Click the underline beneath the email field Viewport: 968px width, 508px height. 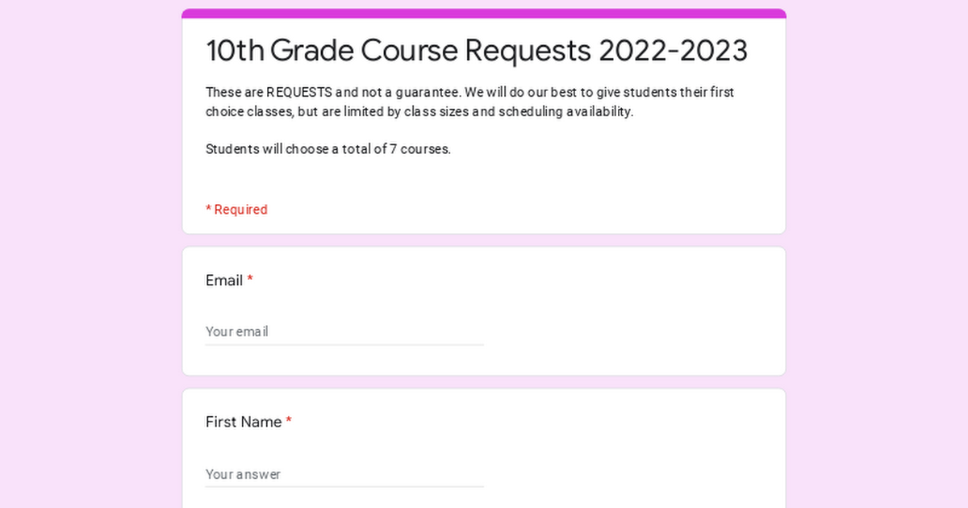344,345
